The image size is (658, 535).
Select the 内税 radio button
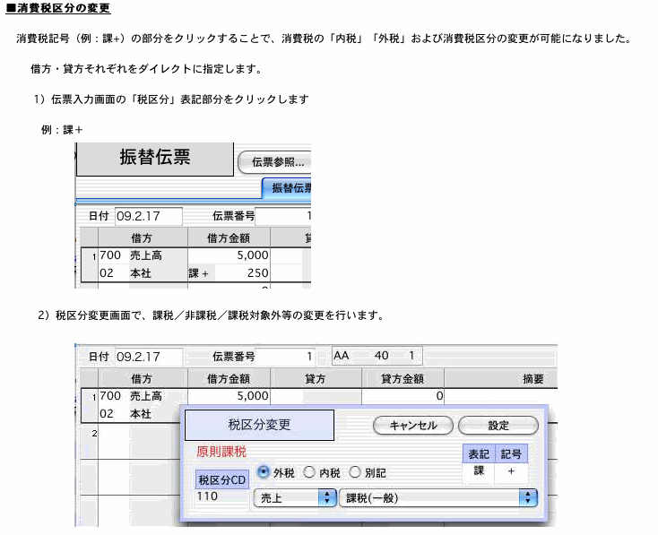tap(309, 471)
